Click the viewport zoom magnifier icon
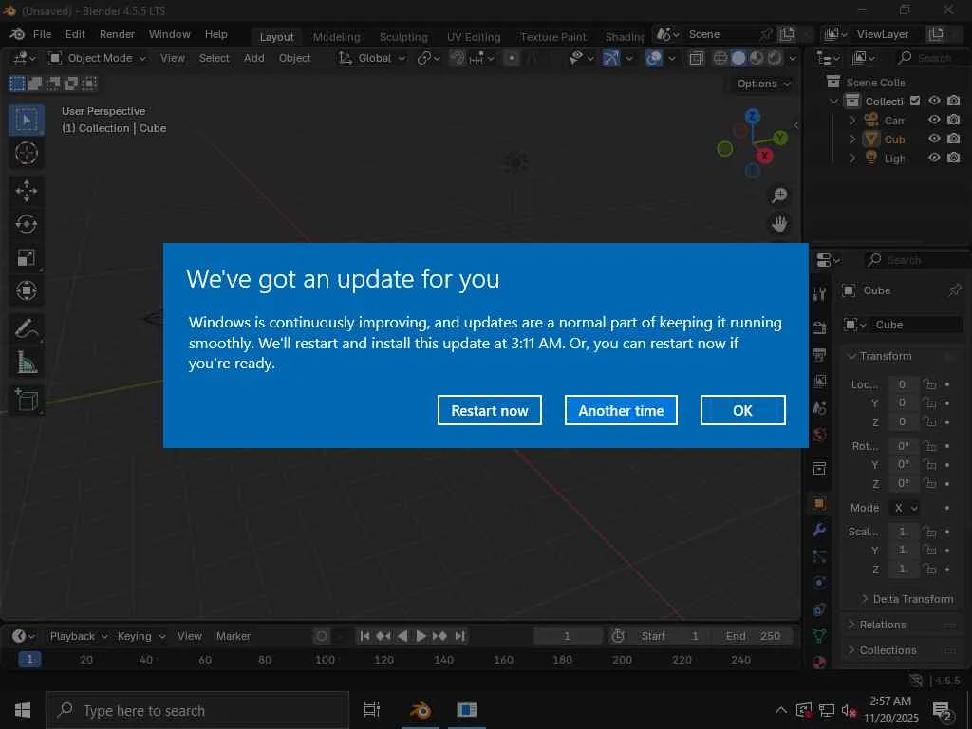The width and height of the screenshot is (972, 729). coord(779,196)
